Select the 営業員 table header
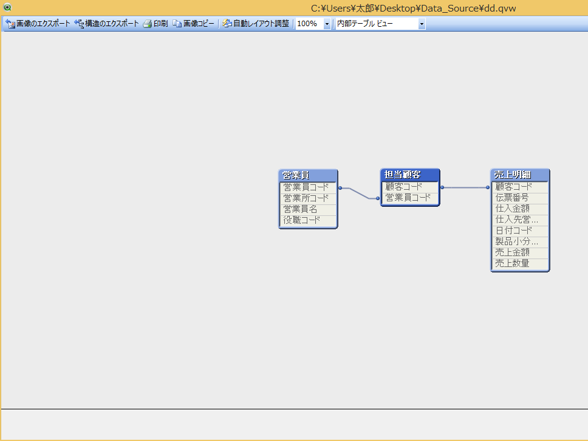The image size is (588, 441). (x=308, y=175)
